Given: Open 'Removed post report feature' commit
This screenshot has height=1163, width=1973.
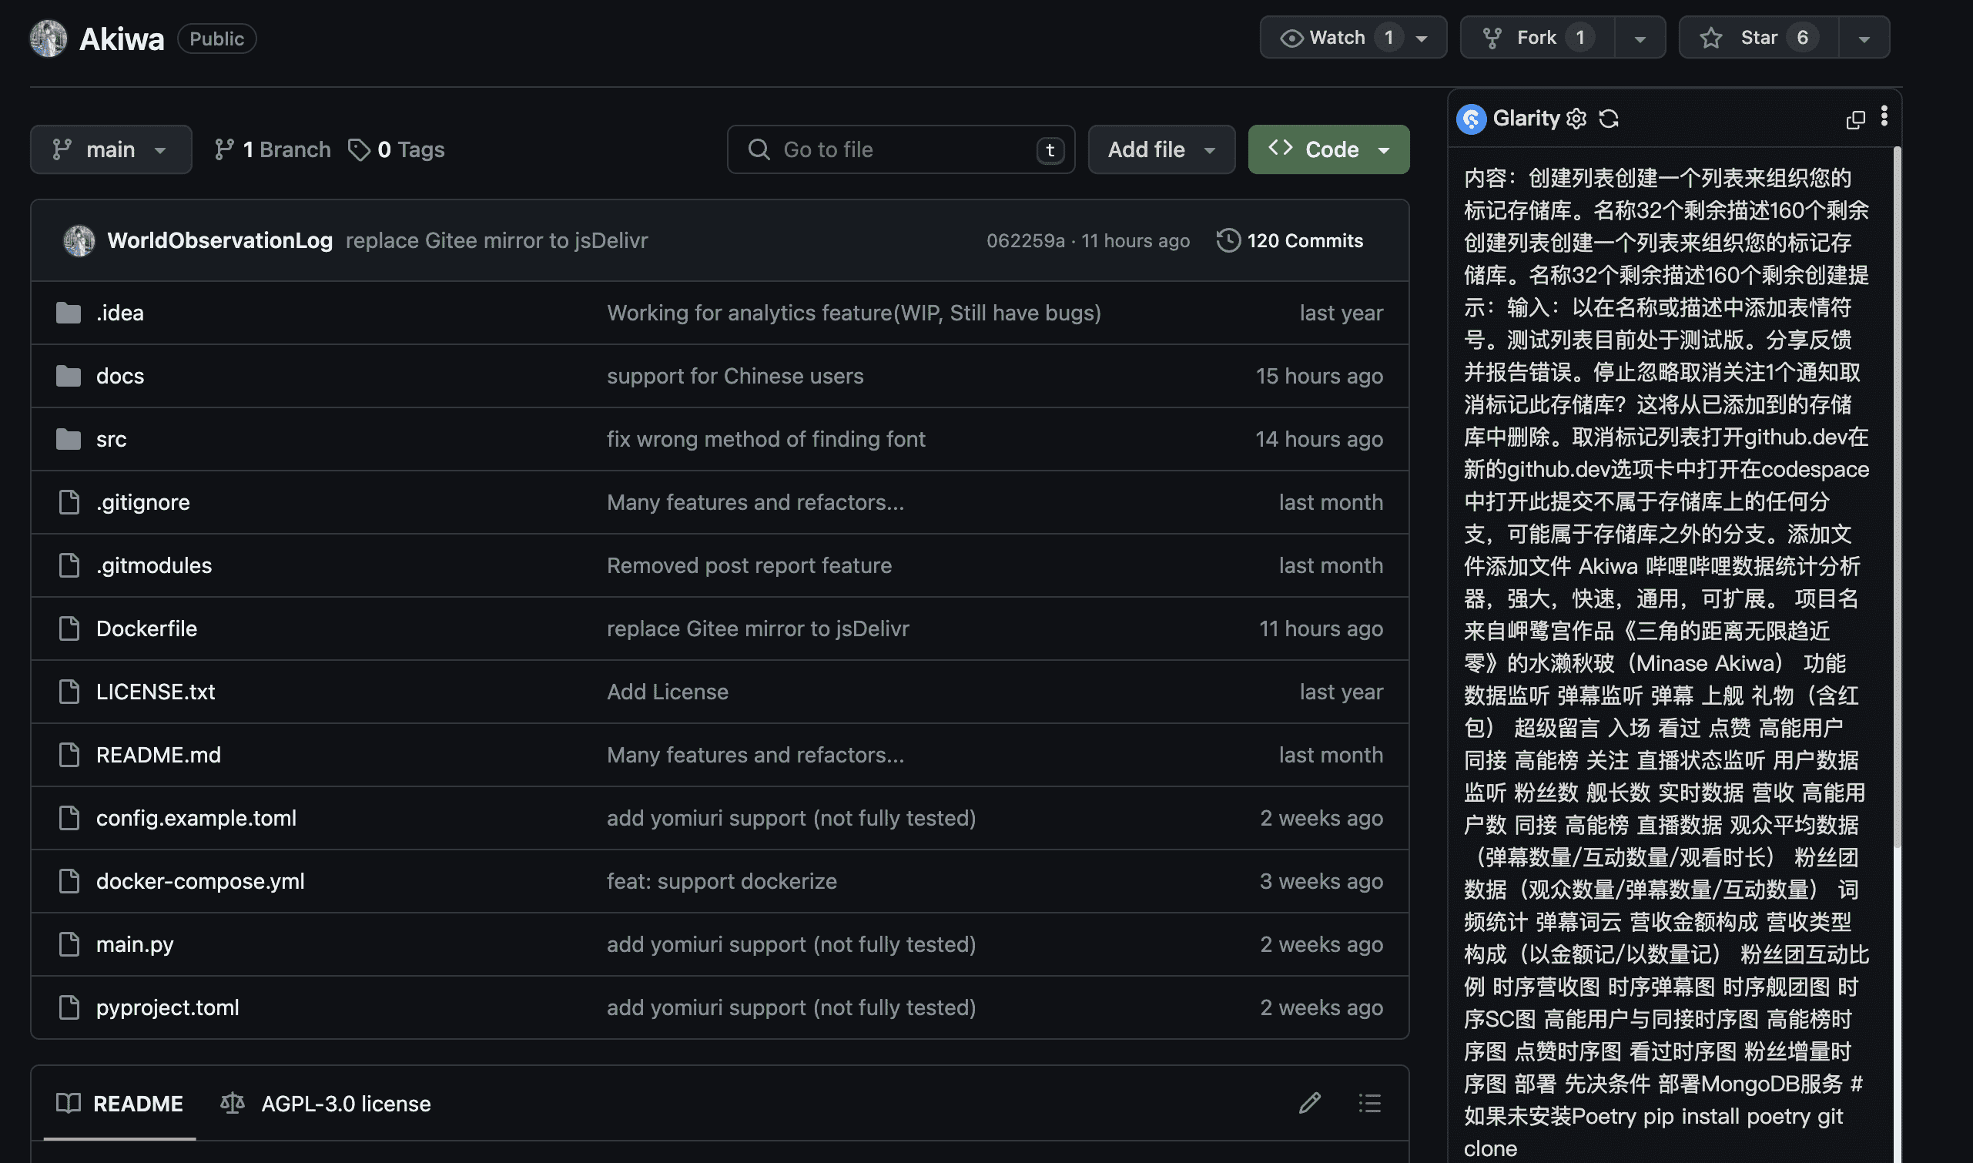Looking at the screenshot, I should (749, 565).
